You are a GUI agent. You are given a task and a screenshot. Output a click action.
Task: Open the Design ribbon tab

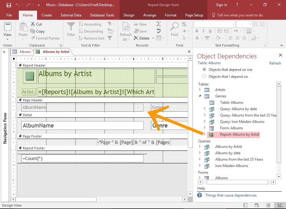click(x=129, y=15)
